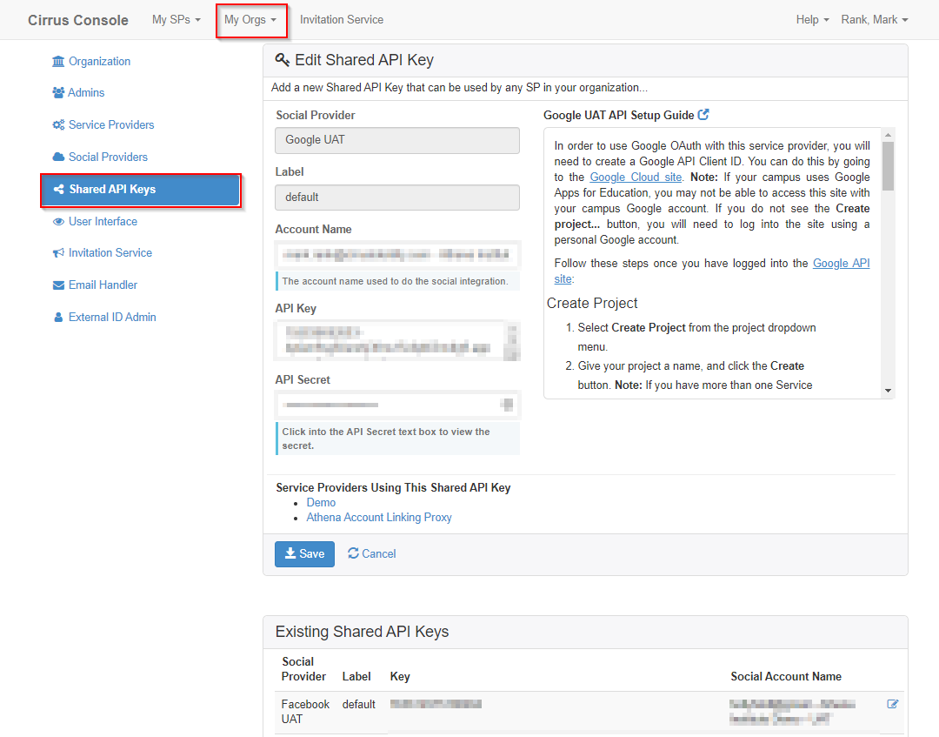The width and height of the screenshot is (939, 737).
Task: Open the Google Cloud site link
Action: pos(636,177)
